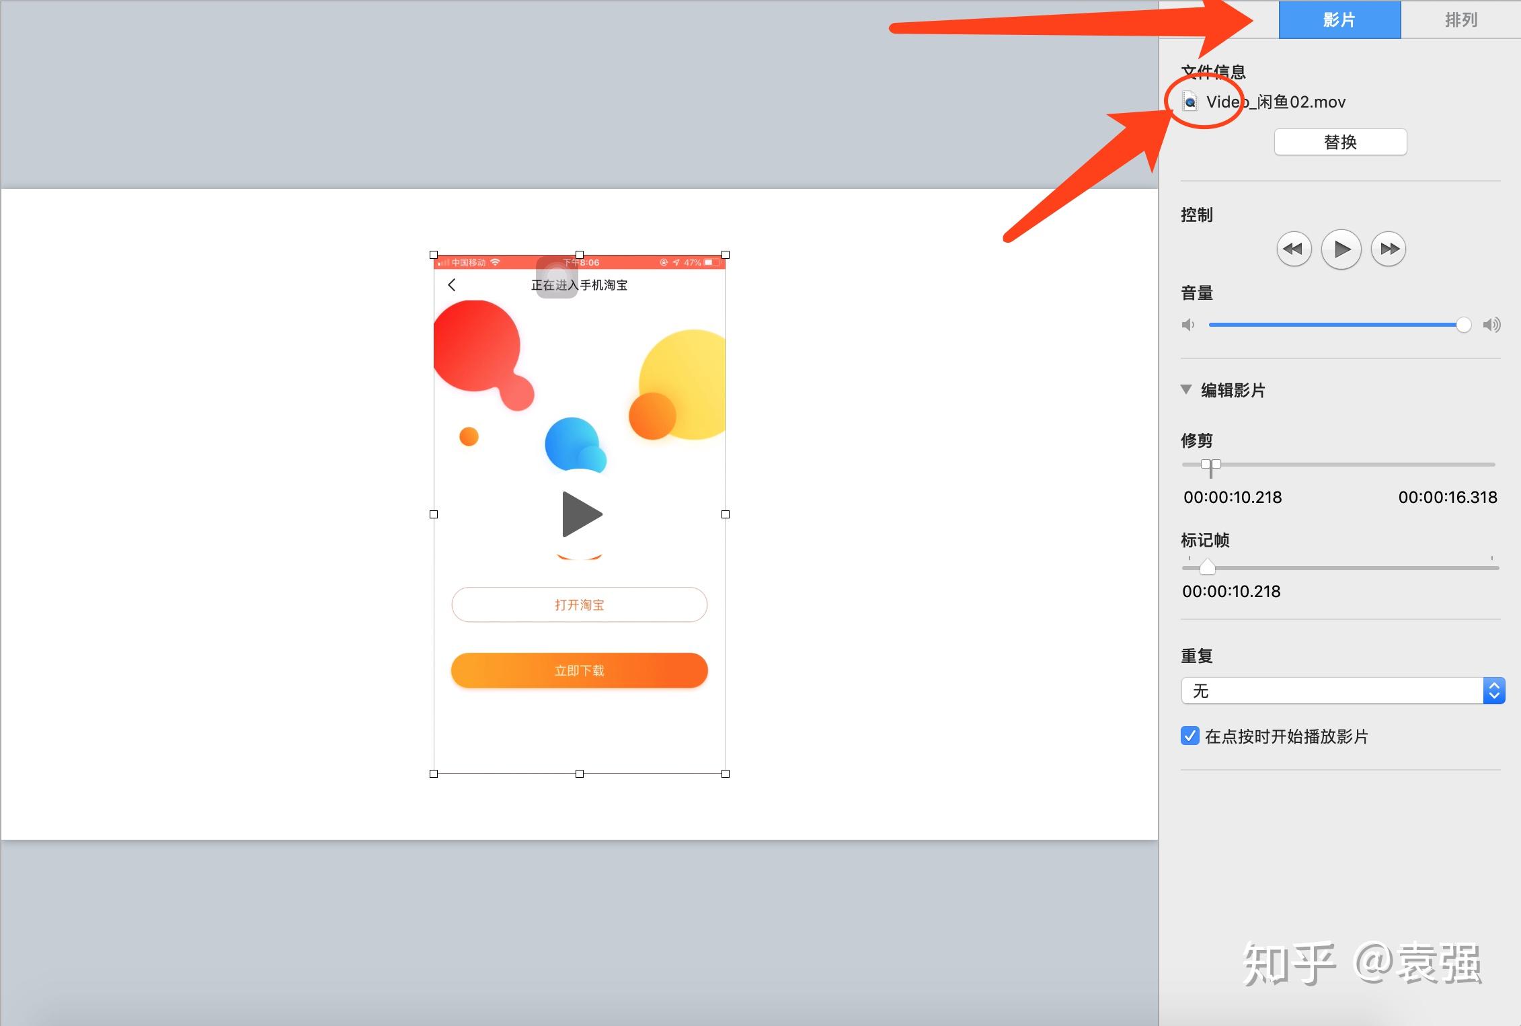
Task: Open the 重复 dropdown set to 无
Action: [1343, 690]
